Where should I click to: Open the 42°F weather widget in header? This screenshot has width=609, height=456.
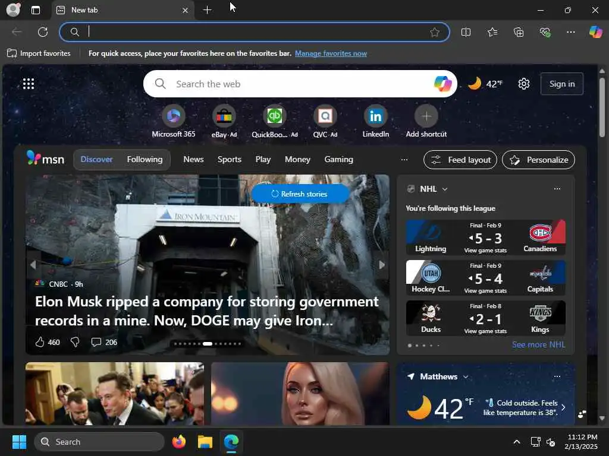click(485, 84)
